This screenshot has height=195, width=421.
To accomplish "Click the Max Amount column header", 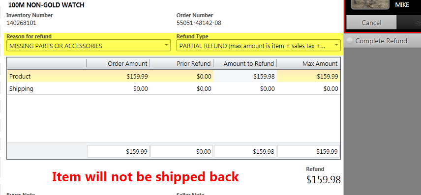I will (308, 63).
